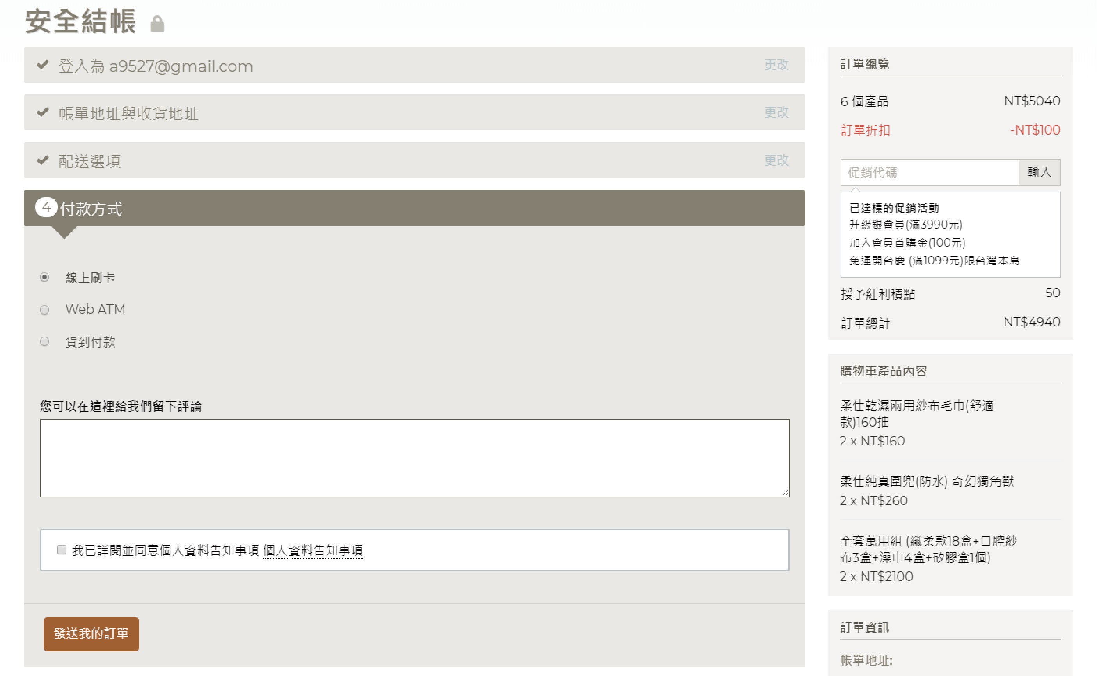
Task: Expand the 配送選項 step header
Action: [x=89, y=161]
